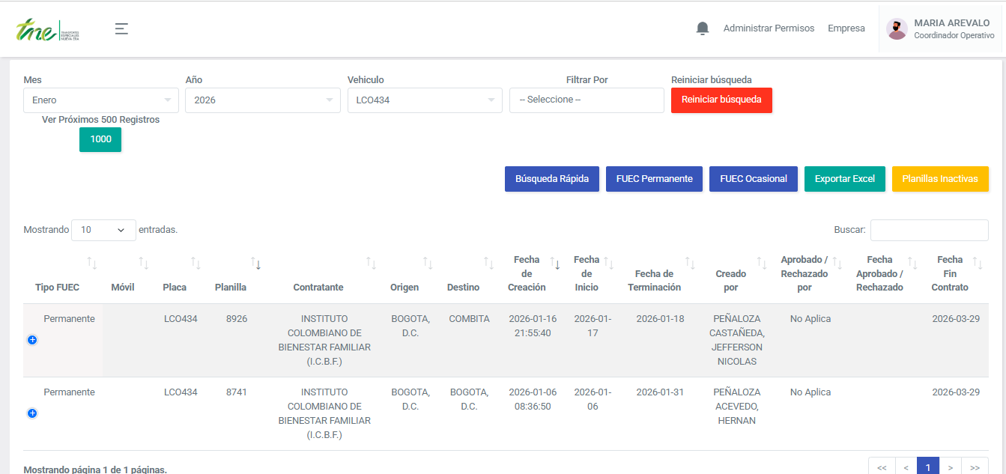1006x474 pixels.
Task: Click the notification bell icon
Action: 702,28
